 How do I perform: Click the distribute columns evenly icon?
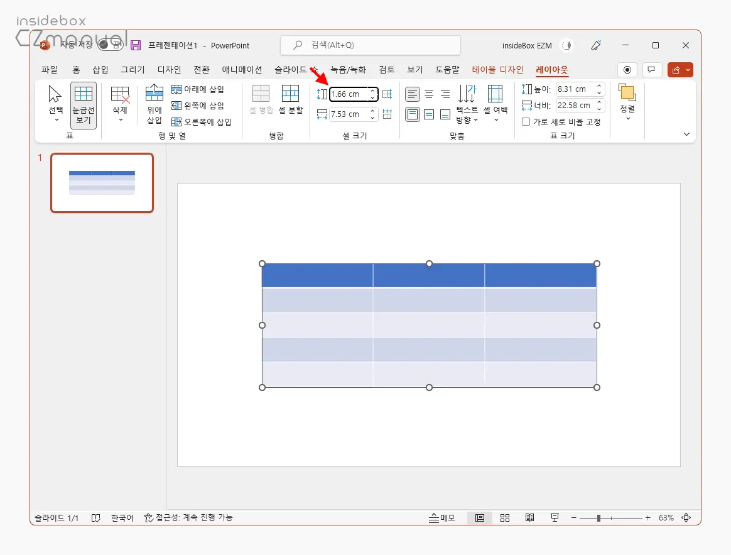(387, 114)
